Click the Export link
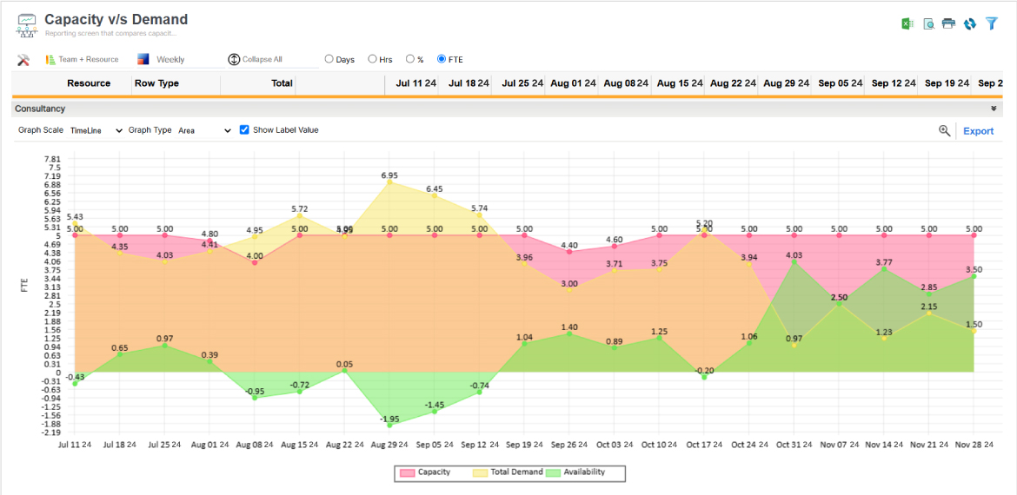1017x495 pixels. coord(978,131)
